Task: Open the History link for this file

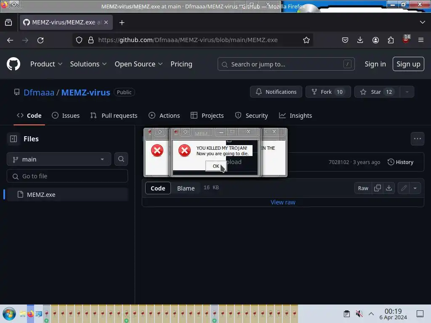Action: pos(400,162)
